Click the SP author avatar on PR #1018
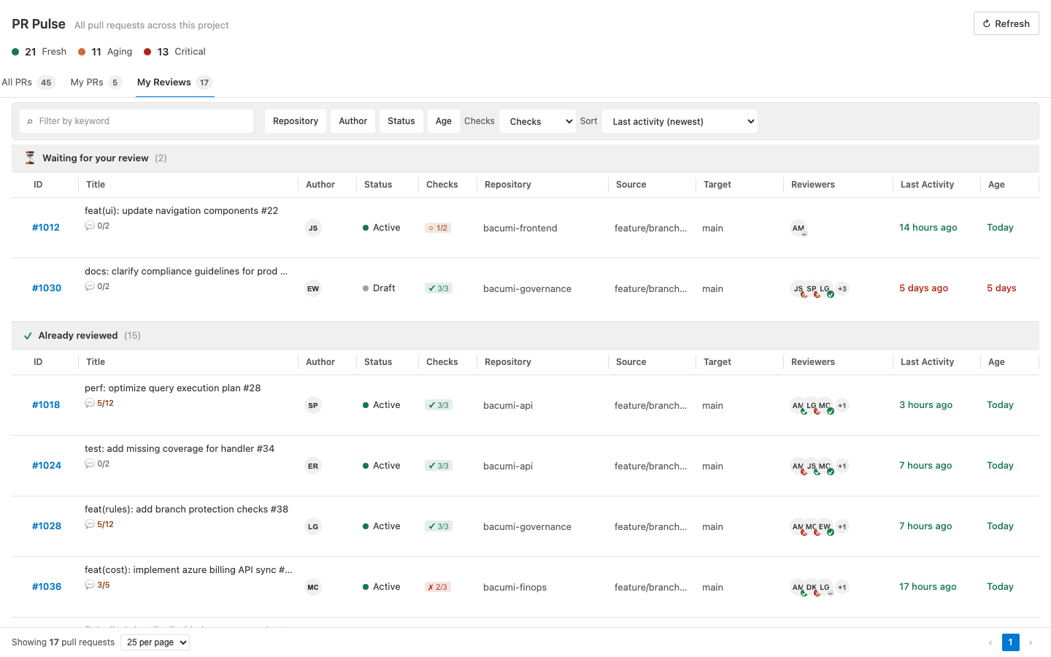This screenshot has width=1051, height=657. coord(313,405)
